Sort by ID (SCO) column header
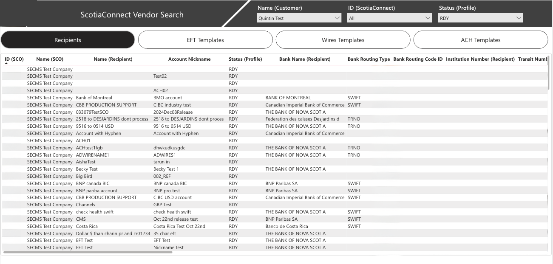This screenshot has height=264, width=553. [14, 59]
